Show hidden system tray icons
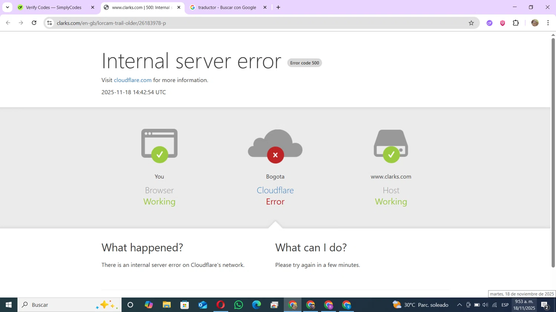The width and height of the screenshot is (556, 312). click(459, 305)
